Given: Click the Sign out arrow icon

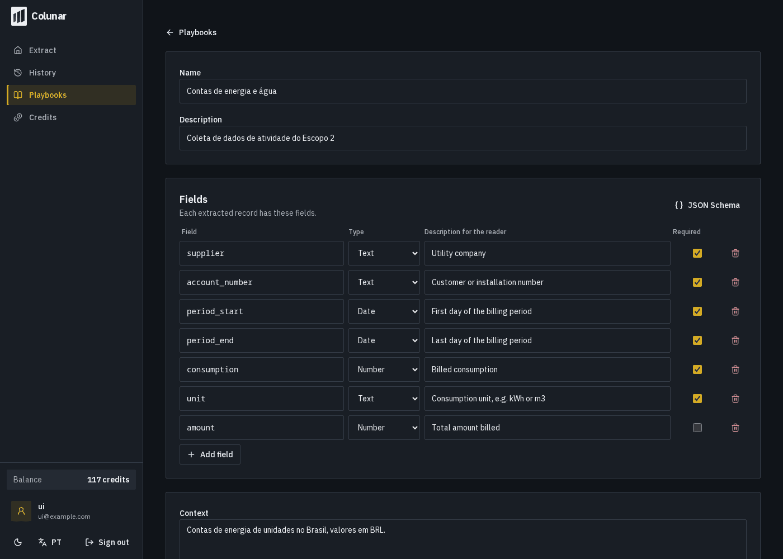Looking at the screenshot, I should point(89,542).
